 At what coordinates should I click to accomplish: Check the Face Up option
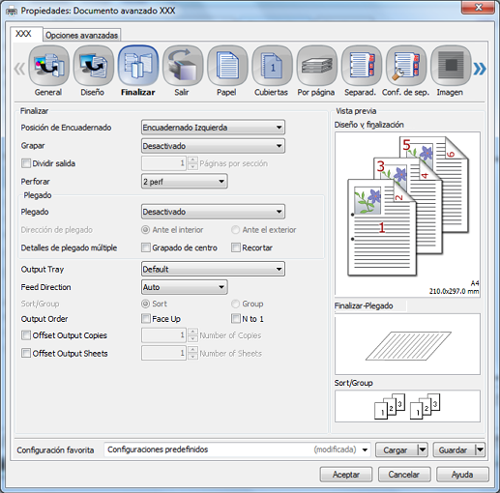tap(146, 319)
